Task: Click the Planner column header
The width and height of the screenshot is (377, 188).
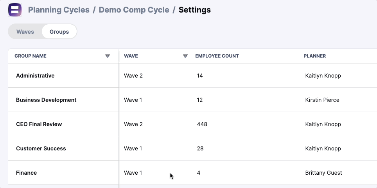Action: click(314, 56)
